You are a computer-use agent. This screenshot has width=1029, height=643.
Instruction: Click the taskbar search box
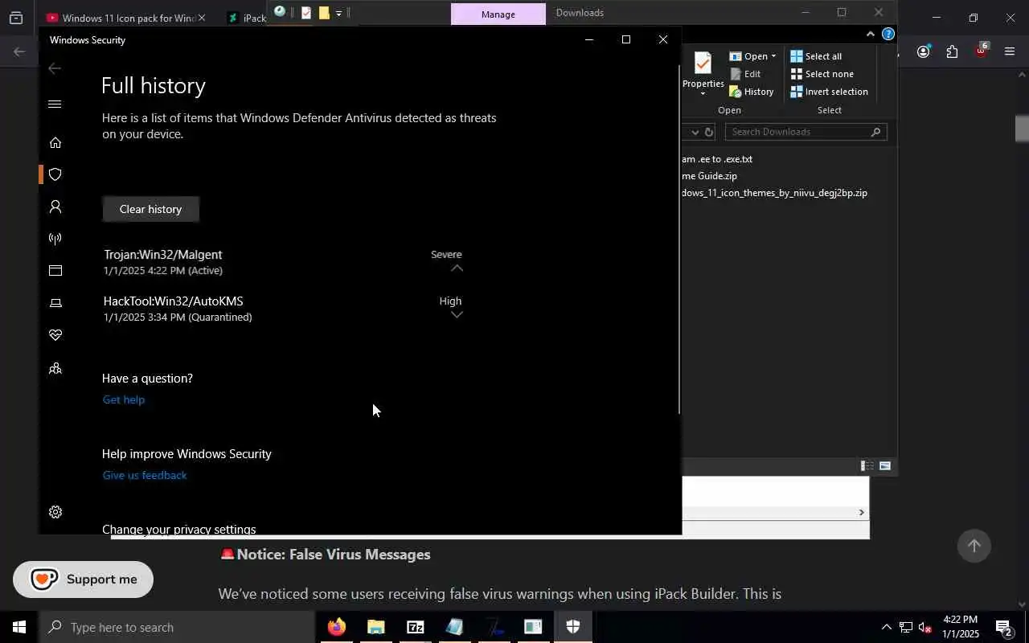pos(177,627)
